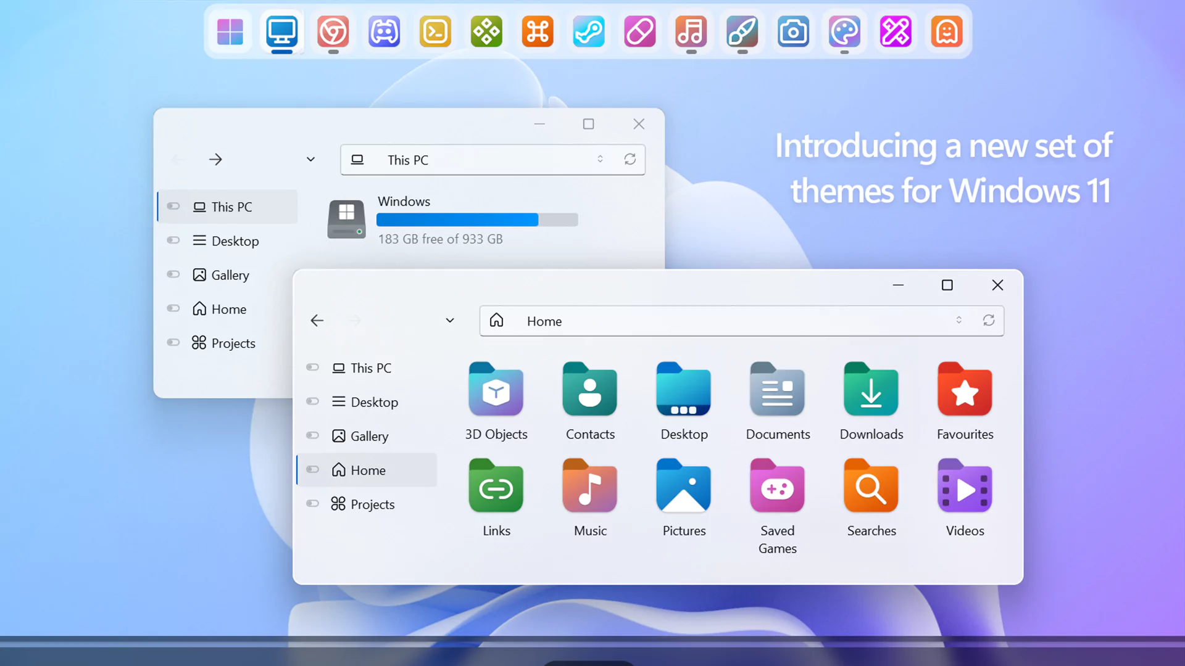Toggle the switch next to Projects
1185x666 pixels.
click(x=312, y=504)
